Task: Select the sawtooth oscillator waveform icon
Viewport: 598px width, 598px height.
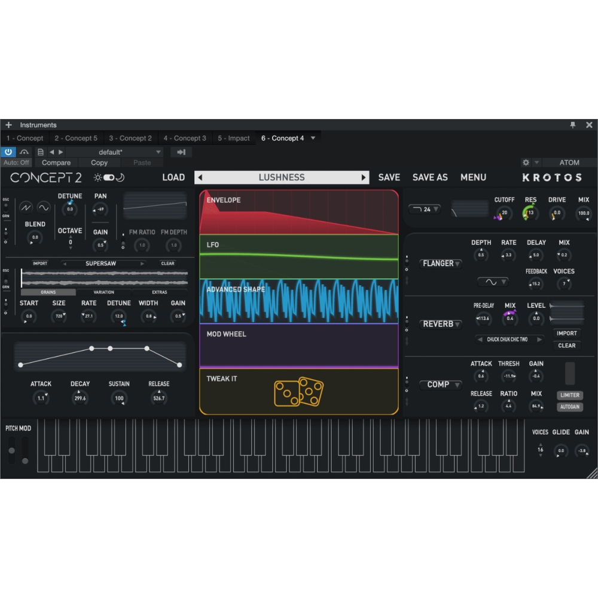Action: click(x=25, y=208)
